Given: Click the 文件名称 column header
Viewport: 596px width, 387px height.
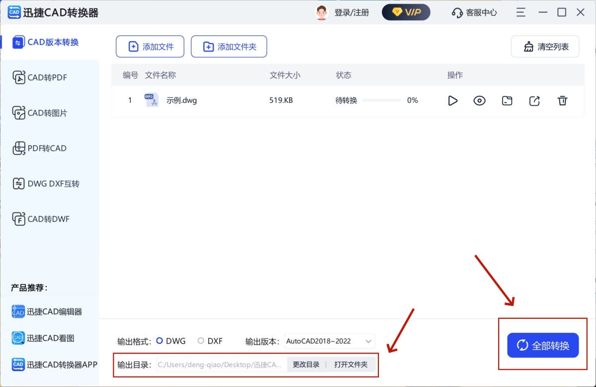Looking at the screenshot, I should pos(160,75).
